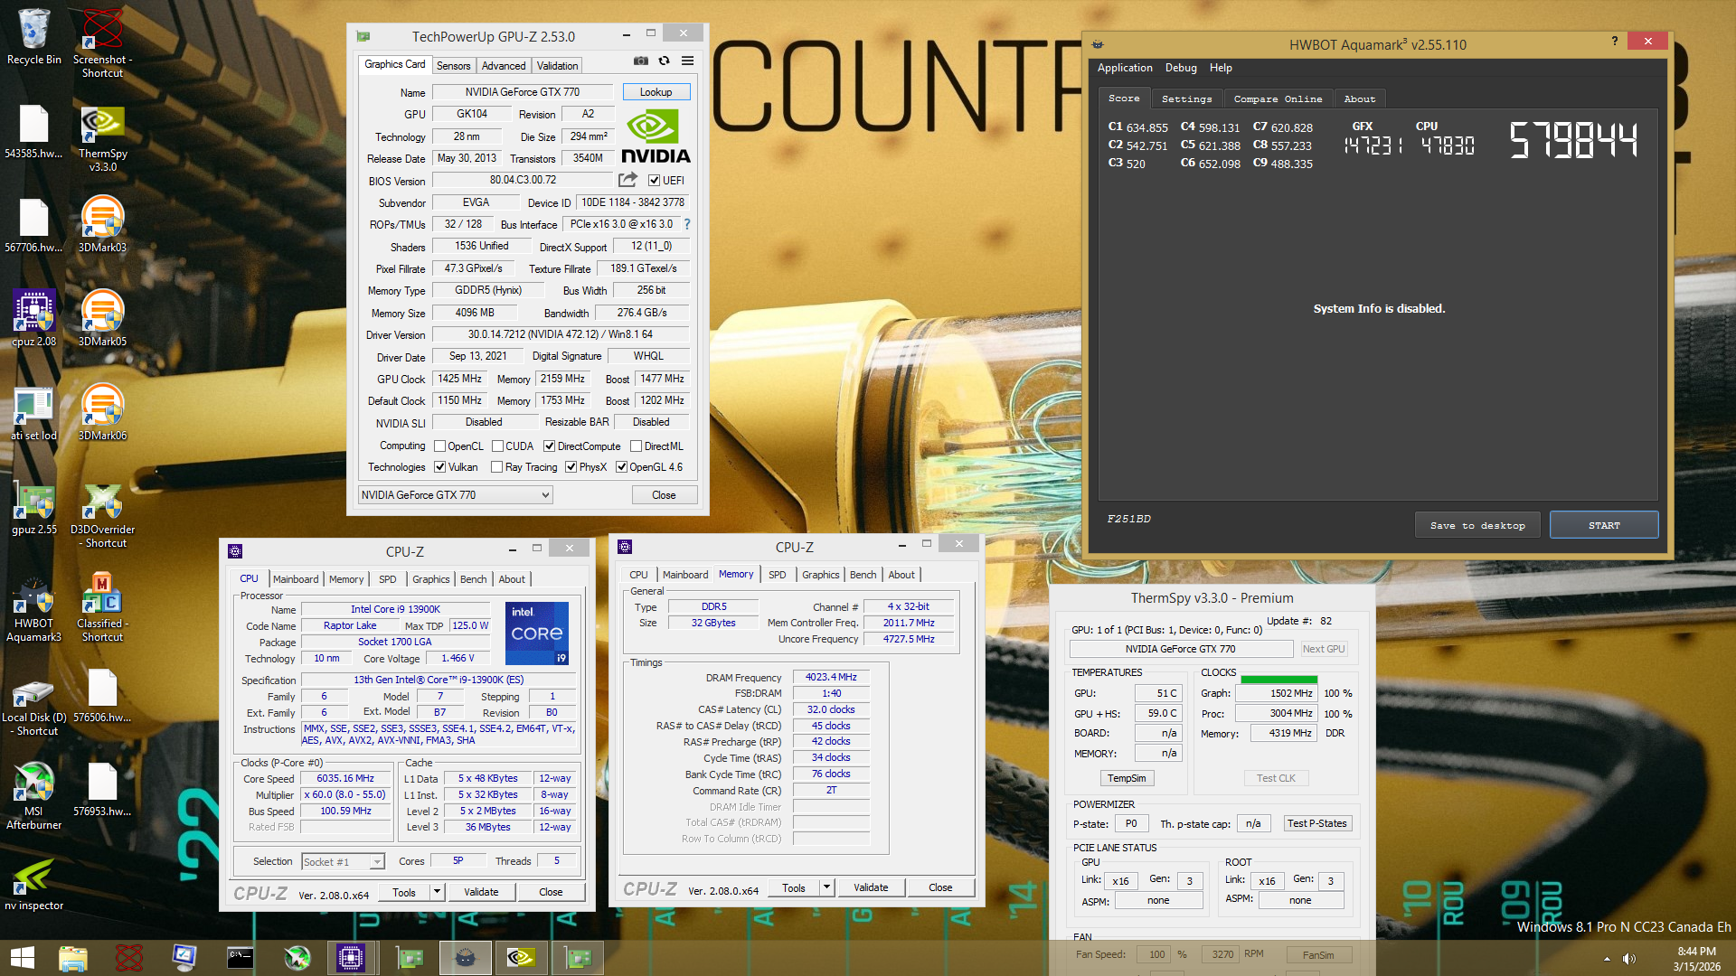Expand the Tools arrow in CPU-Z CPU window

[437, 892]
